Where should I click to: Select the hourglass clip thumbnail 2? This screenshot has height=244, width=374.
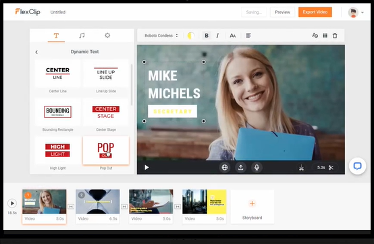98,202
